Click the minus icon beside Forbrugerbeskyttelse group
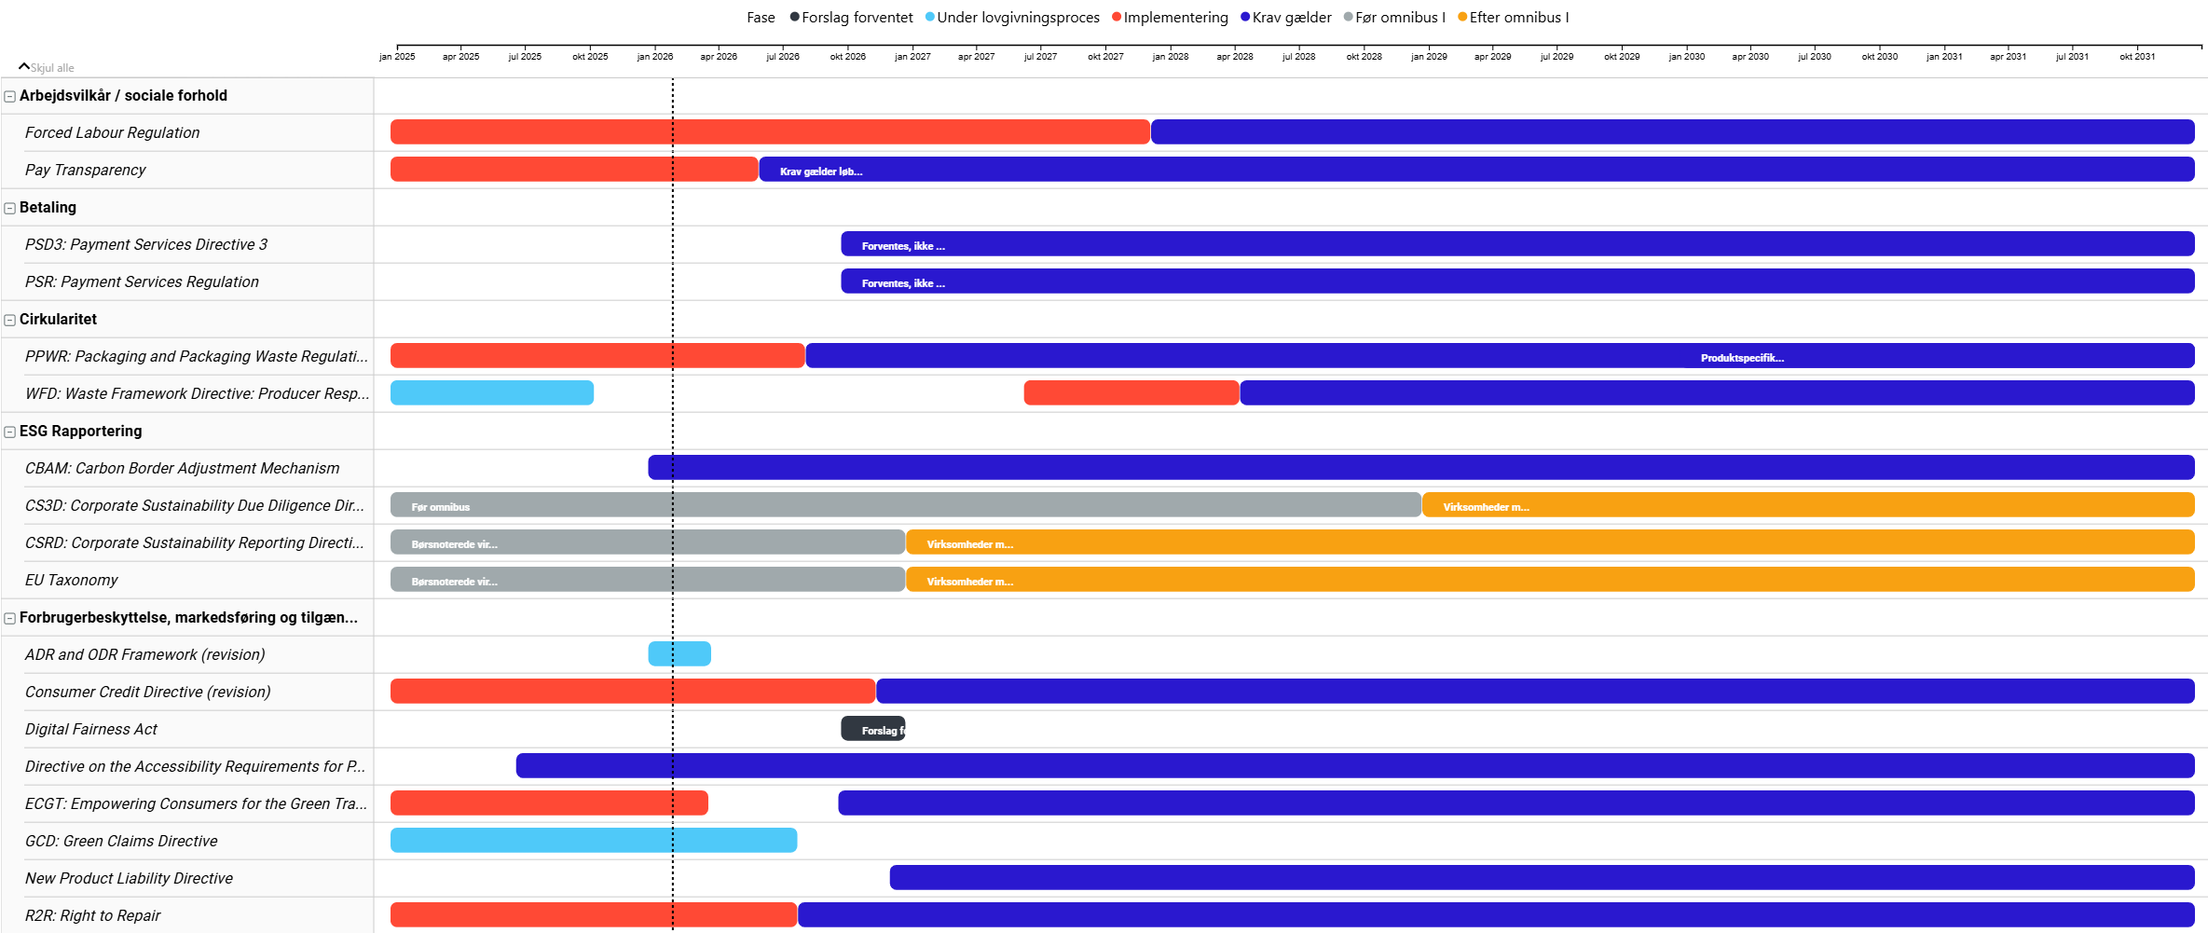 click(x=10, y=618)
